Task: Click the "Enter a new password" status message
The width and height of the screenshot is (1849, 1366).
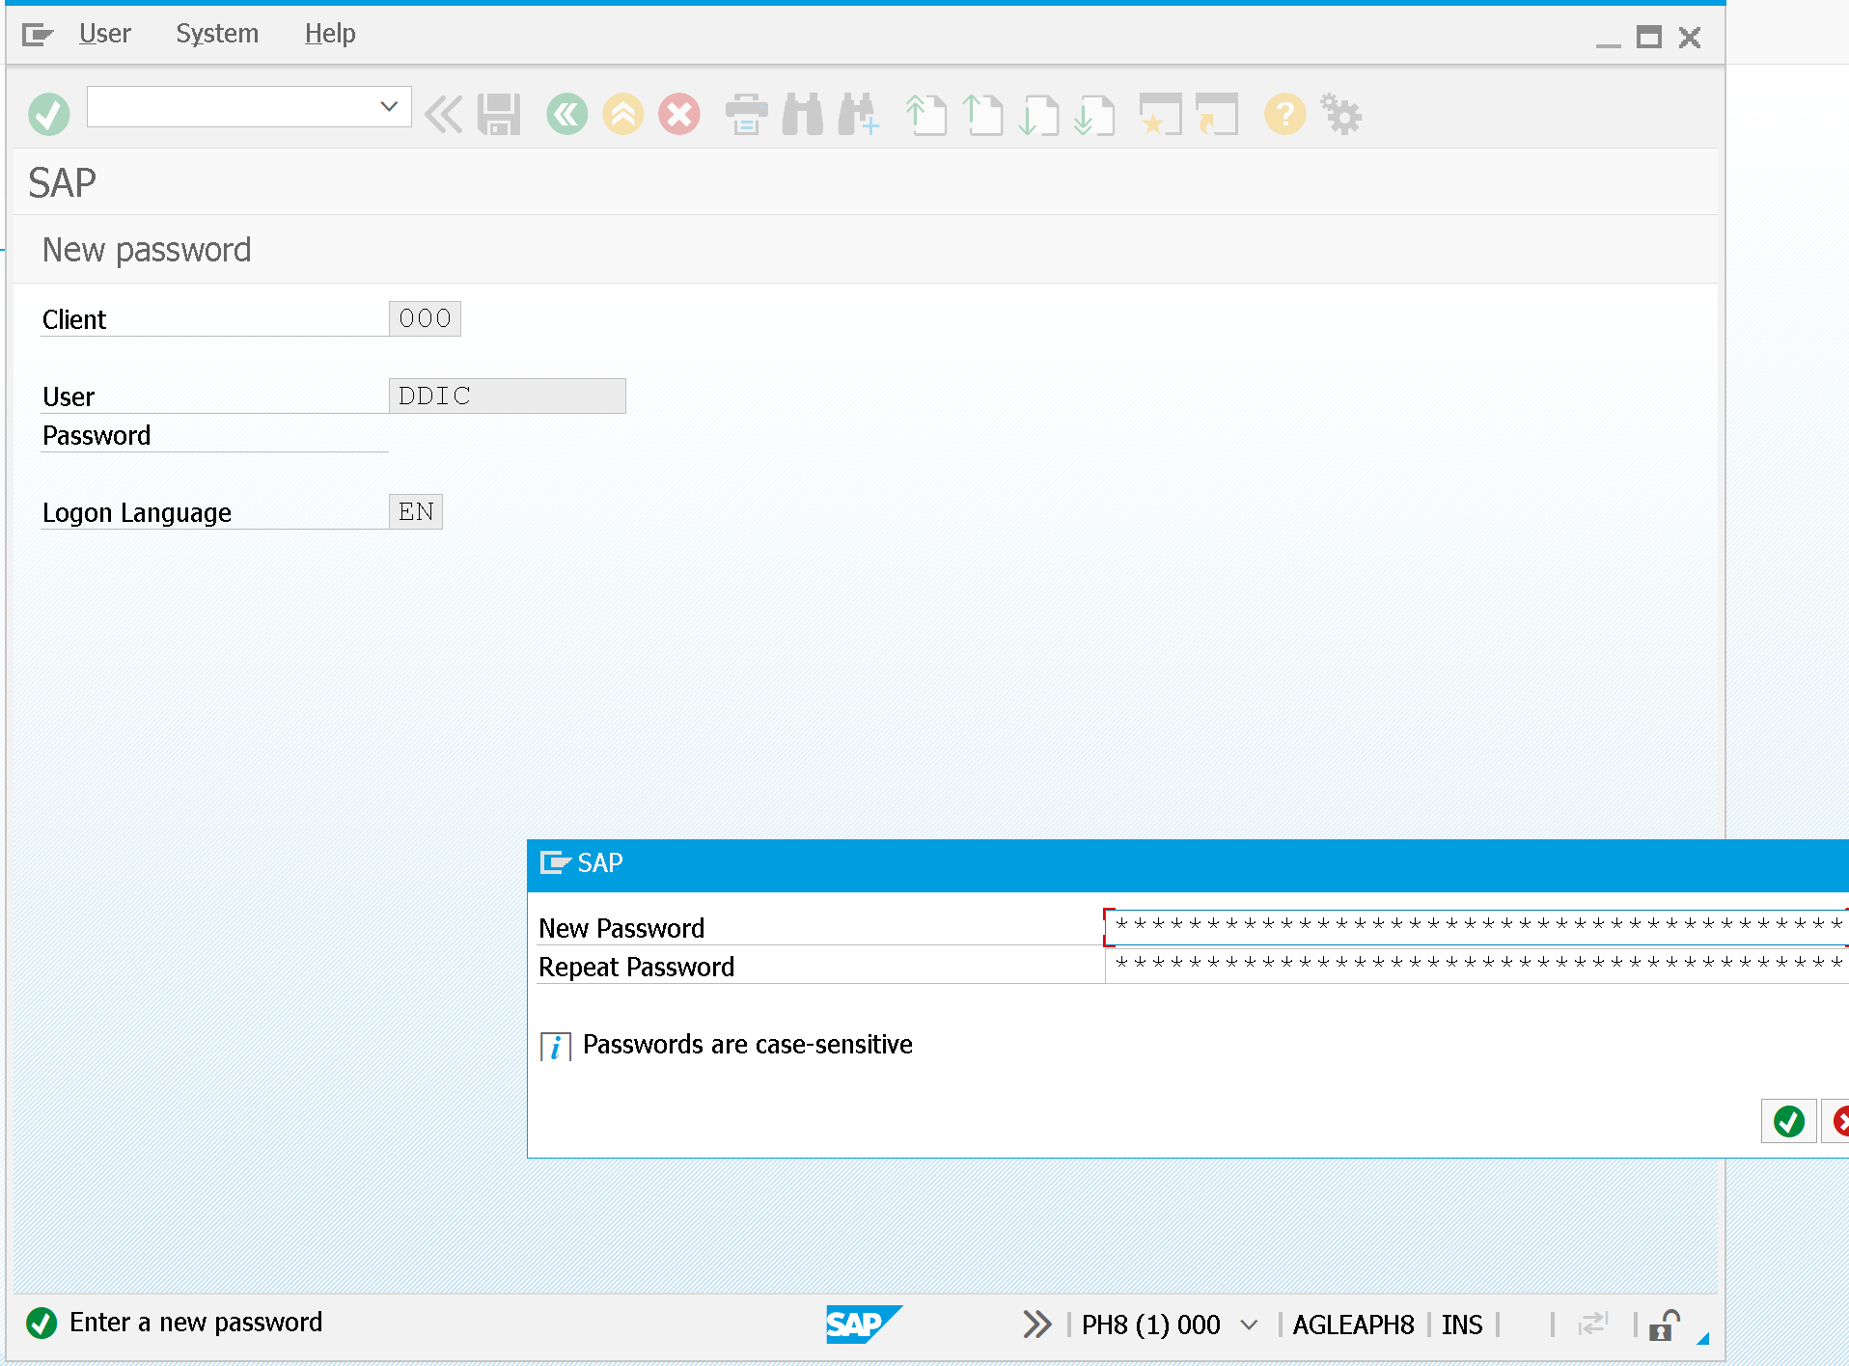Action: [196, 1322]
